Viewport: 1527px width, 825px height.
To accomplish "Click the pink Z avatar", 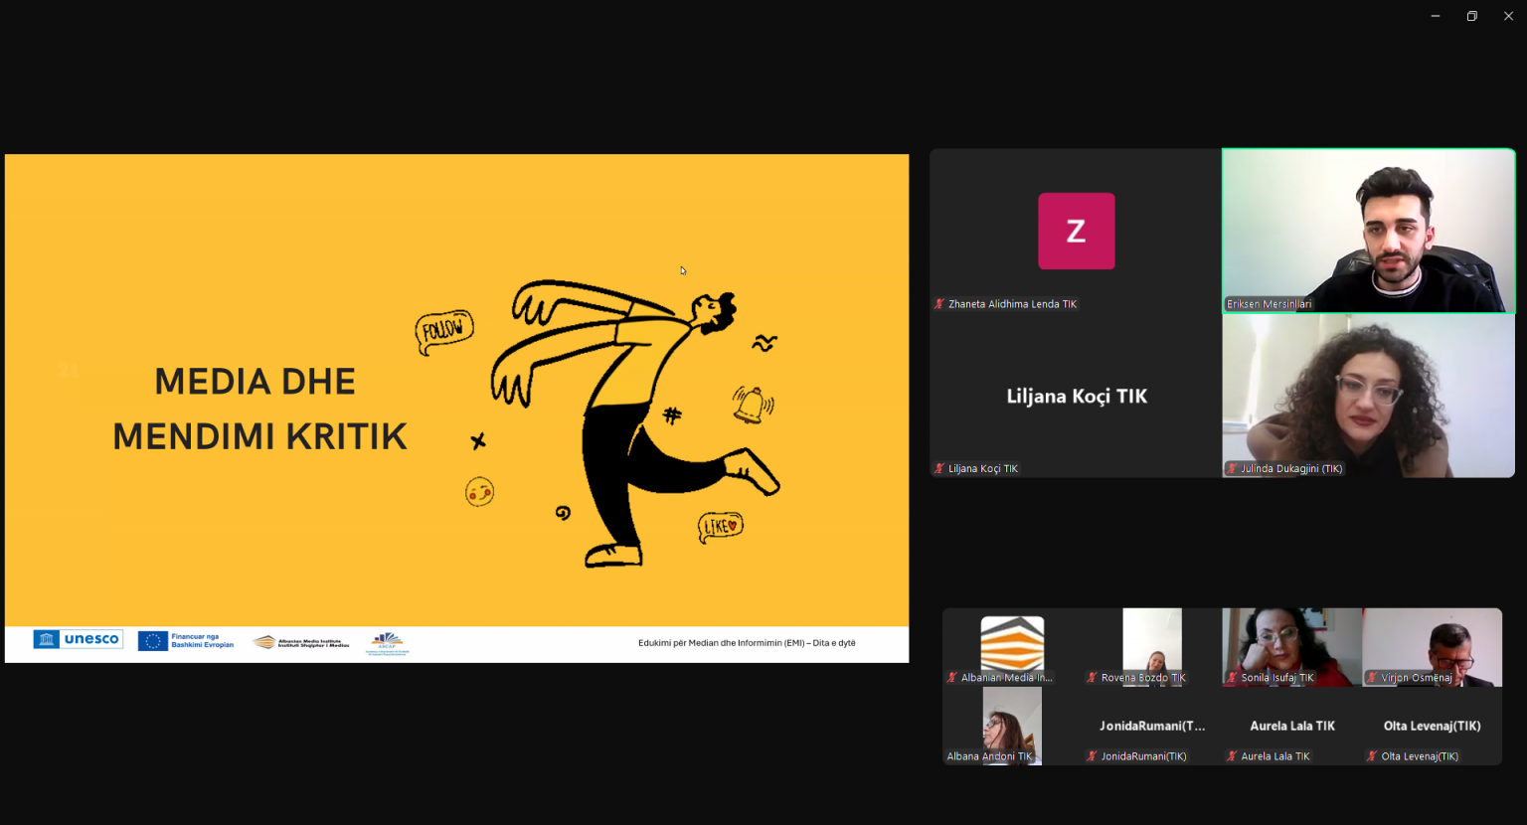I will [1076, 231].
